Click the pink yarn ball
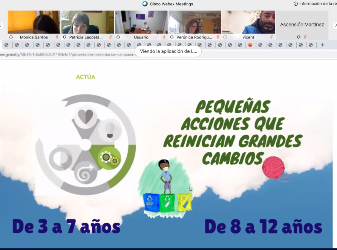 coord(273,167)
